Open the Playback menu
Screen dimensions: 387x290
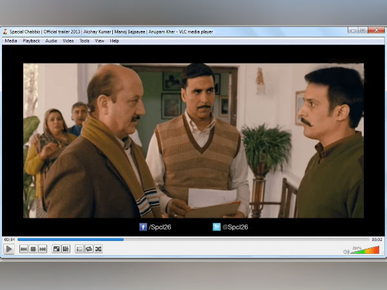[31, 41]
